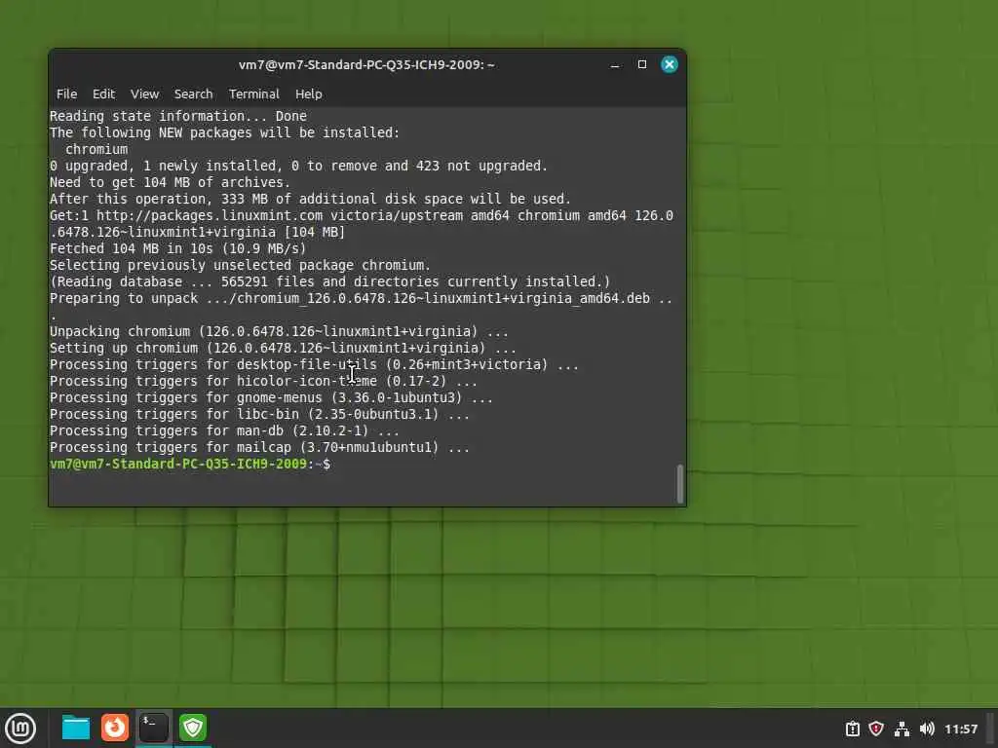Image resolution: width=998 pixels, height=748 pixels.
Task: Click 'Preparing to unpack' line
Action: (361, 298)
